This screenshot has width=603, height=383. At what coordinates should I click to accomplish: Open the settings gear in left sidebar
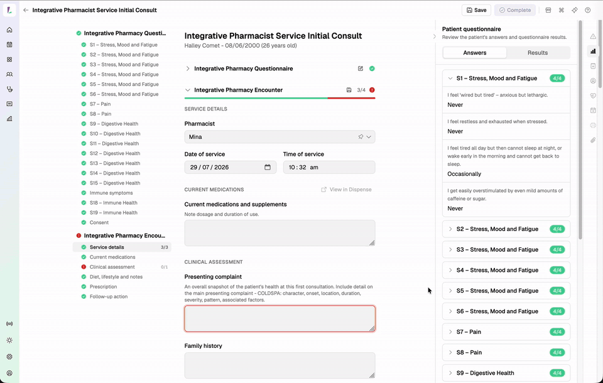[9, 357]
